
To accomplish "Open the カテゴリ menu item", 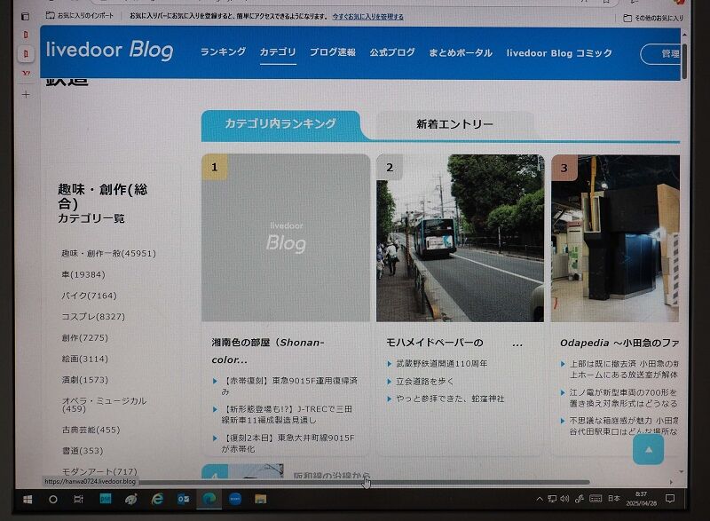I will click(278, 52).
